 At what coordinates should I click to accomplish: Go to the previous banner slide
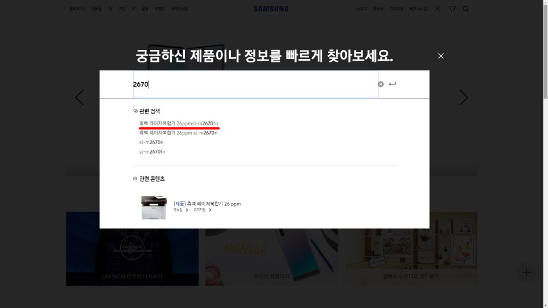click(79, 97)
